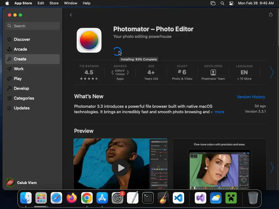The image size is (279, 209).
Task: Open the Edit menu
Action: tap(41, 3)
